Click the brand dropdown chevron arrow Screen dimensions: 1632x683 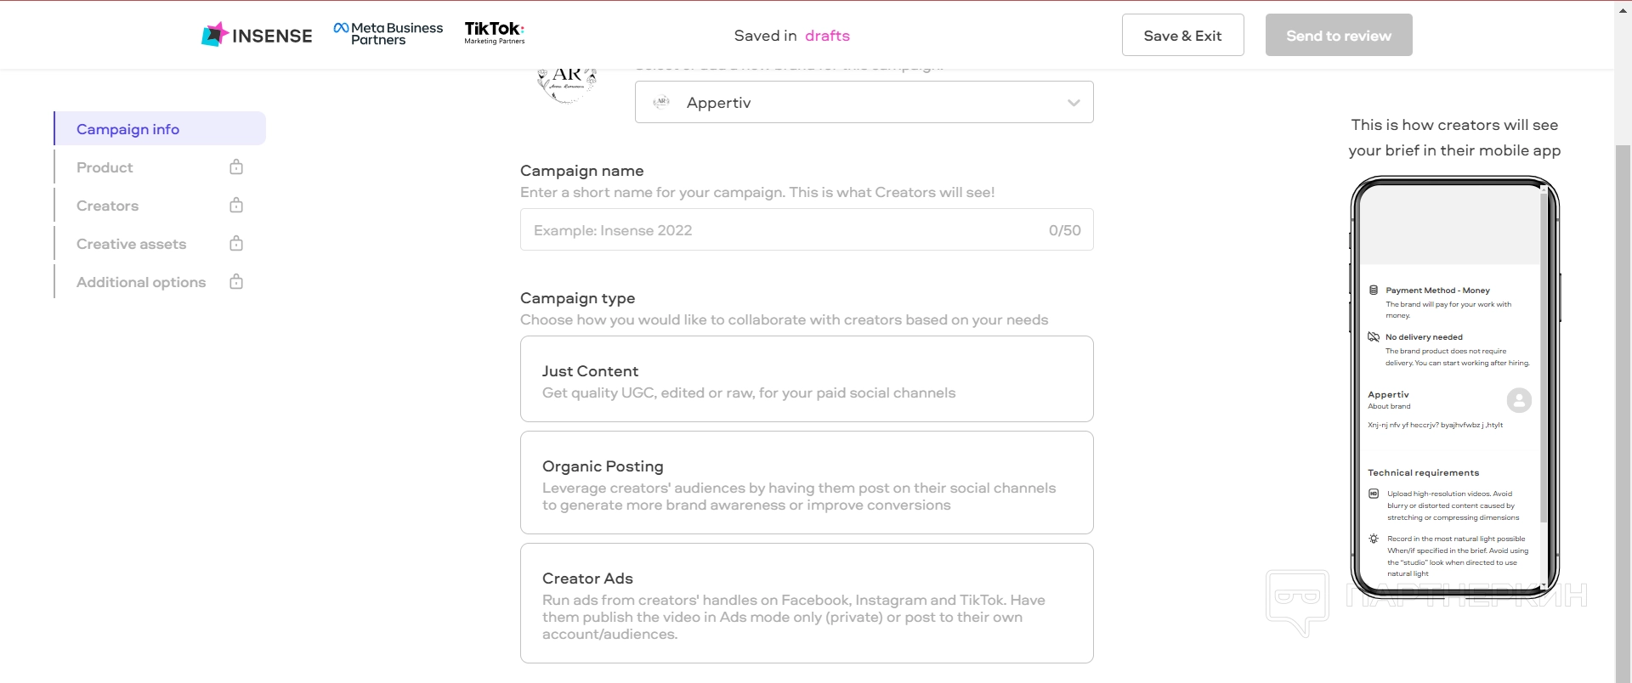(x=1074, y=103)
